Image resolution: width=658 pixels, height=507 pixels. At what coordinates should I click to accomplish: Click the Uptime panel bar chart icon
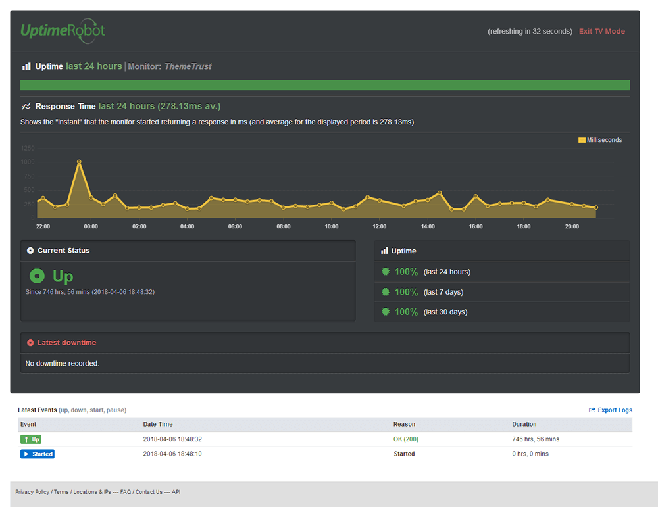coord(384,251)
